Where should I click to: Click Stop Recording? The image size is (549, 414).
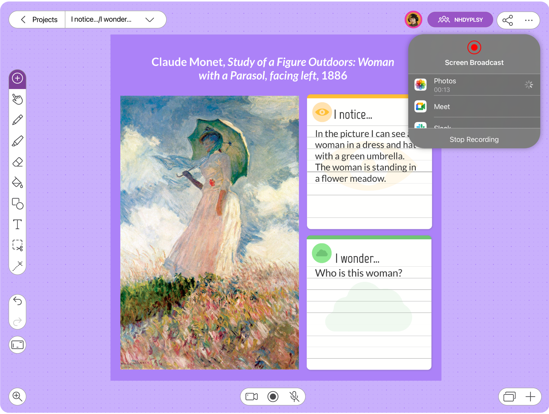coord(474,140)
